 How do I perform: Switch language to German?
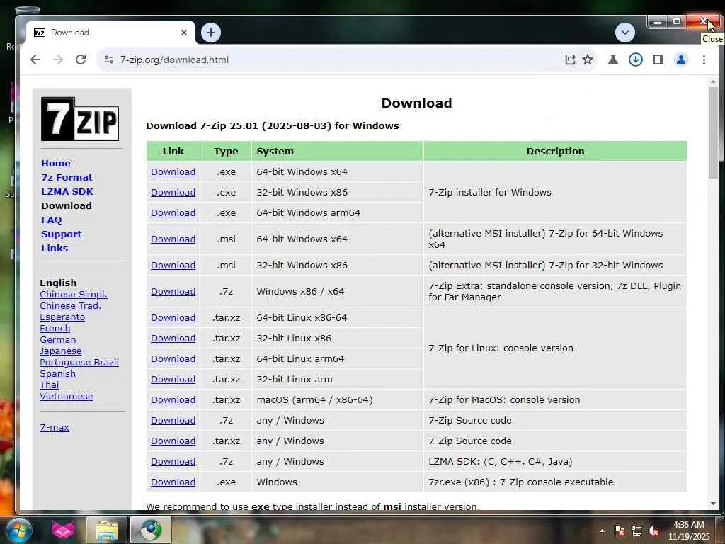pos(58,339)
